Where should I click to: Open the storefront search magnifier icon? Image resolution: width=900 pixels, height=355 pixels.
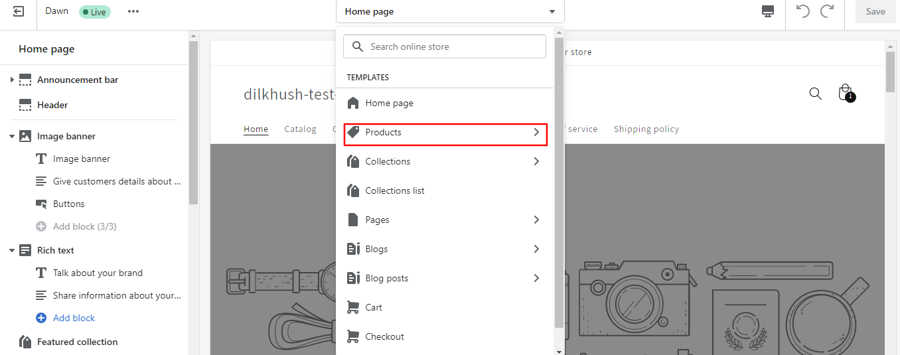click(816, 94)
